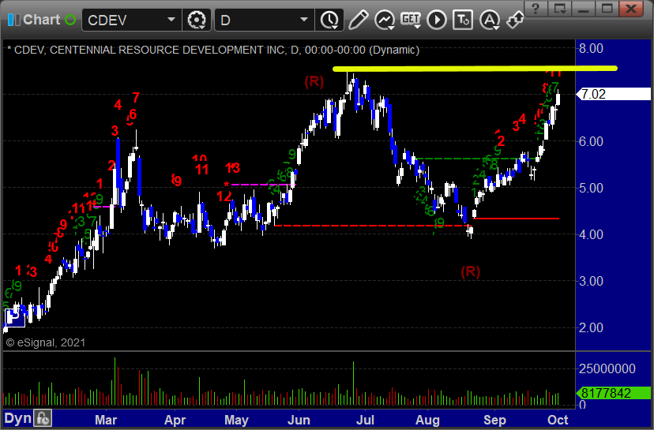Click the (R) marker below the August low
The height and width of the screenshot is (430, 654).
471,272
